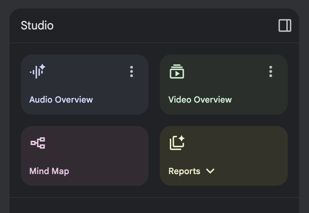The width and height of the screenshot is (309, 213).
Task: Click the Video Overview play-slides icon
Action: tap(177, 71)
